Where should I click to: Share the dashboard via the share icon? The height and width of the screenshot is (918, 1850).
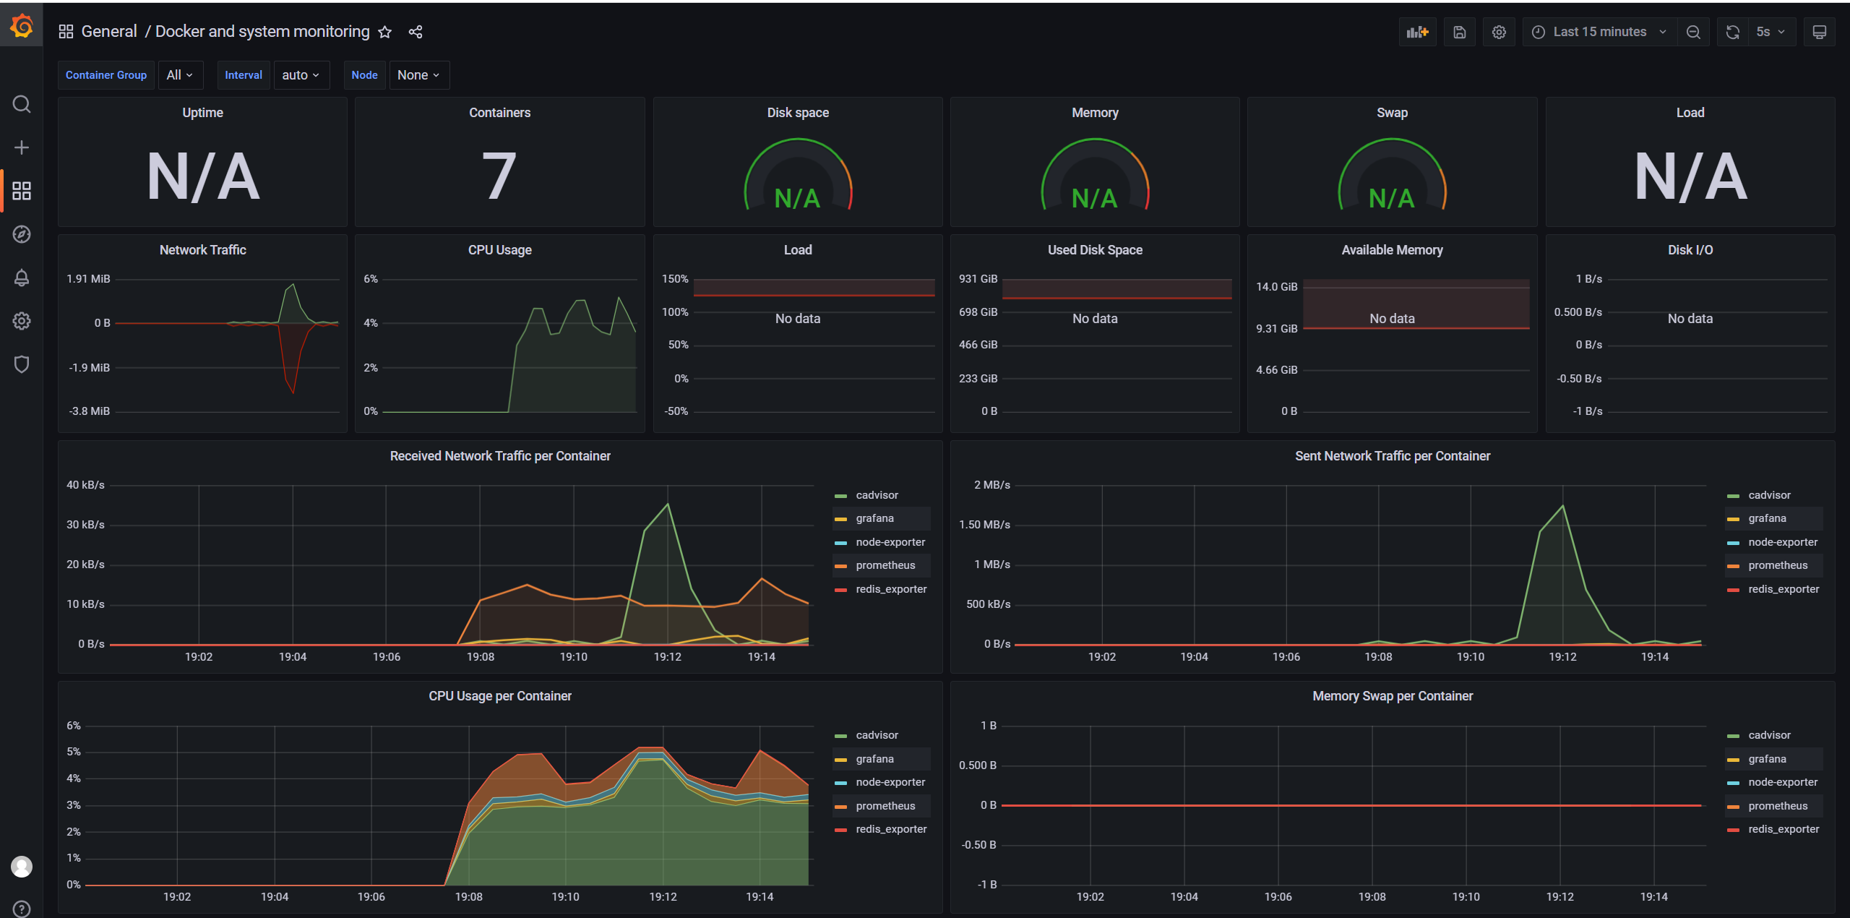coord(416,32)
